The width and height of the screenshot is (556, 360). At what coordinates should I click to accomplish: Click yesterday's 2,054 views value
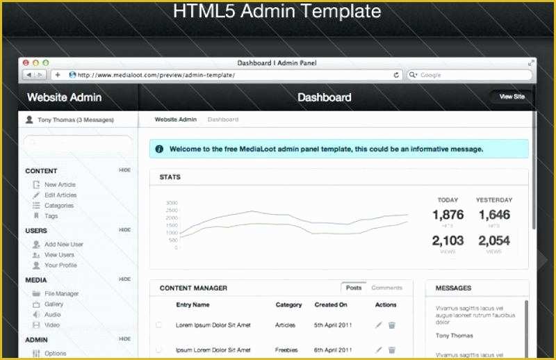(x=494, y=240)
